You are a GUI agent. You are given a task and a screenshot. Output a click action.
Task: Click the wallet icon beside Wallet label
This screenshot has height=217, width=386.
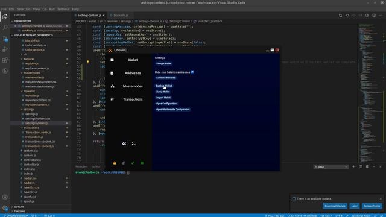pos(112,60)
